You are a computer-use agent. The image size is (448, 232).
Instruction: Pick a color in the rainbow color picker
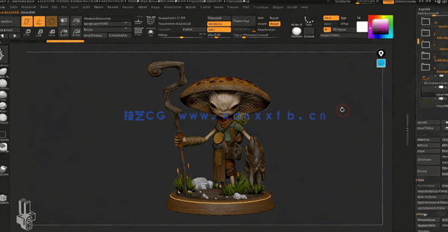(380, 27)
